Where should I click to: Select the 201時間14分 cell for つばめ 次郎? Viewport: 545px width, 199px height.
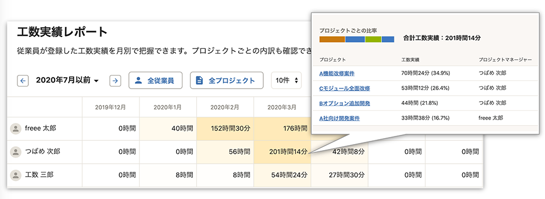282,152
